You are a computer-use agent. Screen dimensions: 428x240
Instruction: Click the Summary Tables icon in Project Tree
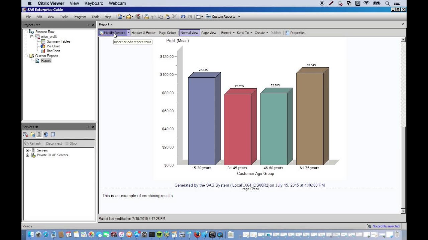pyautogui.click(x=43, y=41)
